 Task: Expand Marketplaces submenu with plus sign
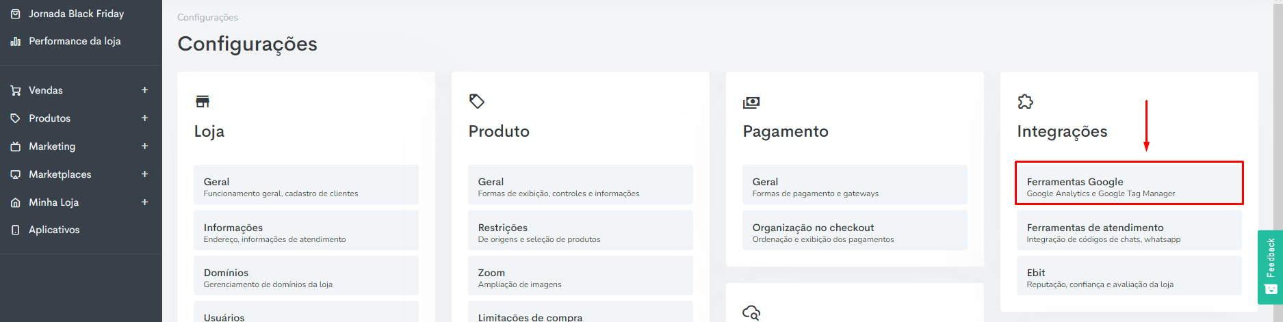[x=144, y=174]
